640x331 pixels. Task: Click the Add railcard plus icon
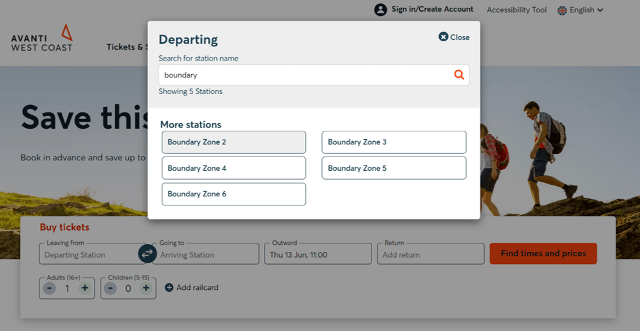(169, 288)
